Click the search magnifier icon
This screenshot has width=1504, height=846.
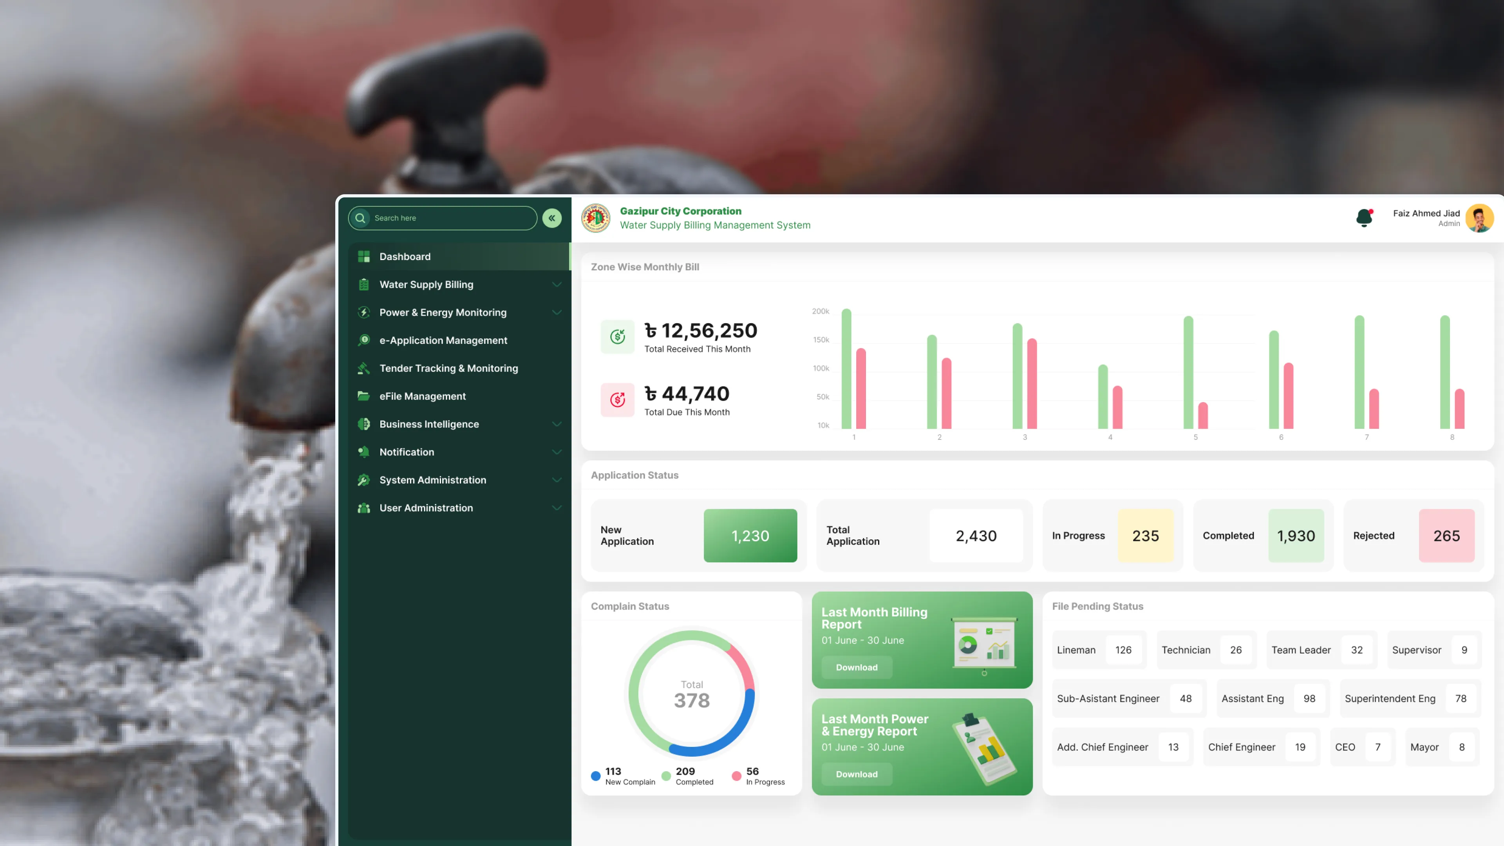click(x=361, y=218)
